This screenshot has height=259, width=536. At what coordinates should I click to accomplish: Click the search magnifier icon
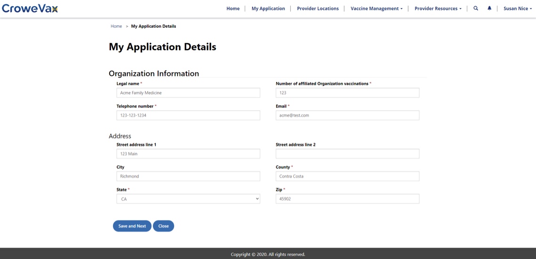476,8
